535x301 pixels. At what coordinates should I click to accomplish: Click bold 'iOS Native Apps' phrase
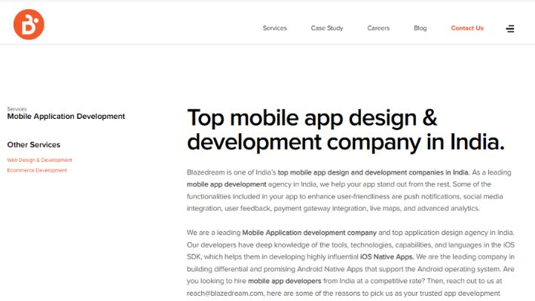click(x=387, y=257)
